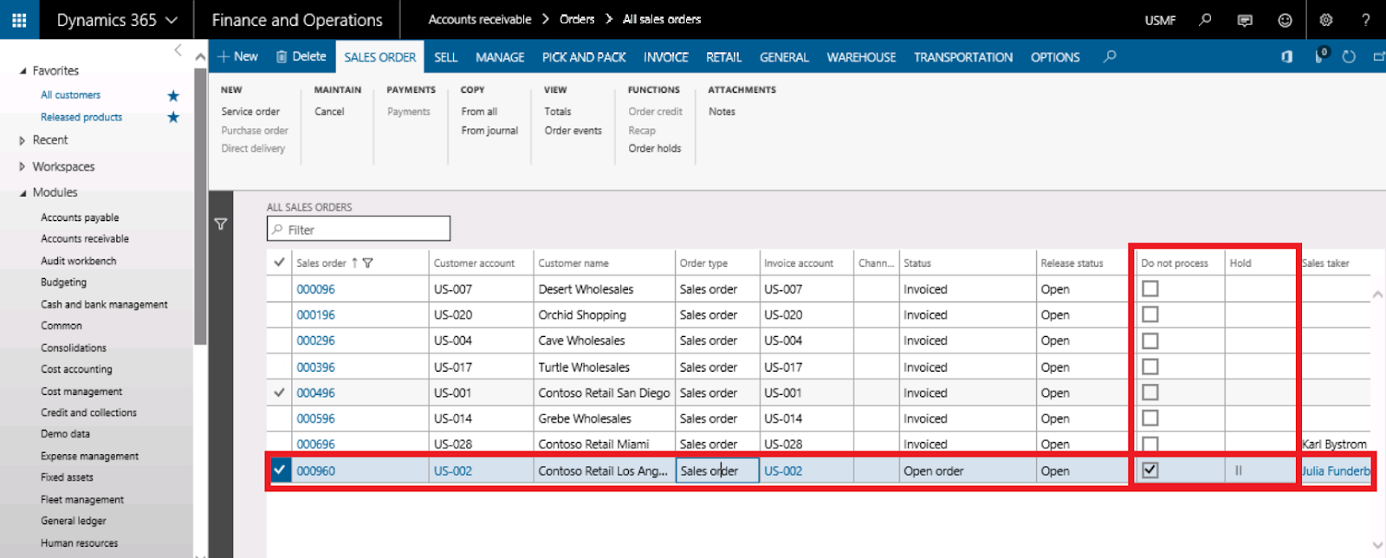The image size is (1386, 558).
Task: Expand the Recent section
Action: (x=23, y=140)
